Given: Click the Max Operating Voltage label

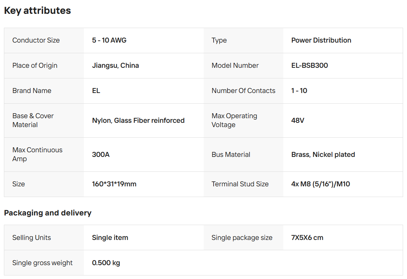Looking at the screenshot, I should point(234,120).
